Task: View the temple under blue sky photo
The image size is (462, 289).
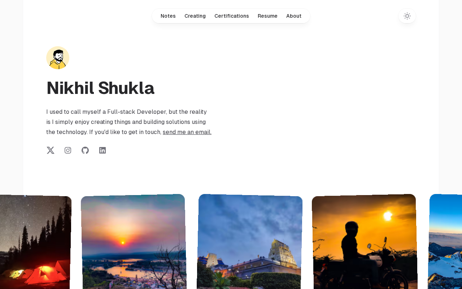Action: [250, 242]
